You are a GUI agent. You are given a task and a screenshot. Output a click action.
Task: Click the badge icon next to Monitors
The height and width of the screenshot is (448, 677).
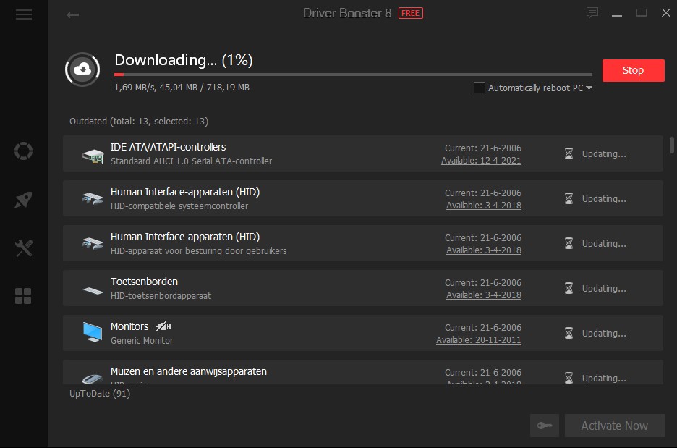163,326
